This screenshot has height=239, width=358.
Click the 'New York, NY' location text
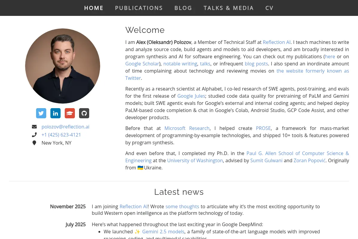[x=57, y=143]
